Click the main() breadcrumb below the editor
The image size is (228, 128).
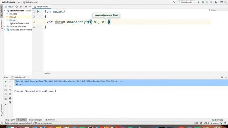(x=47, y=74)
